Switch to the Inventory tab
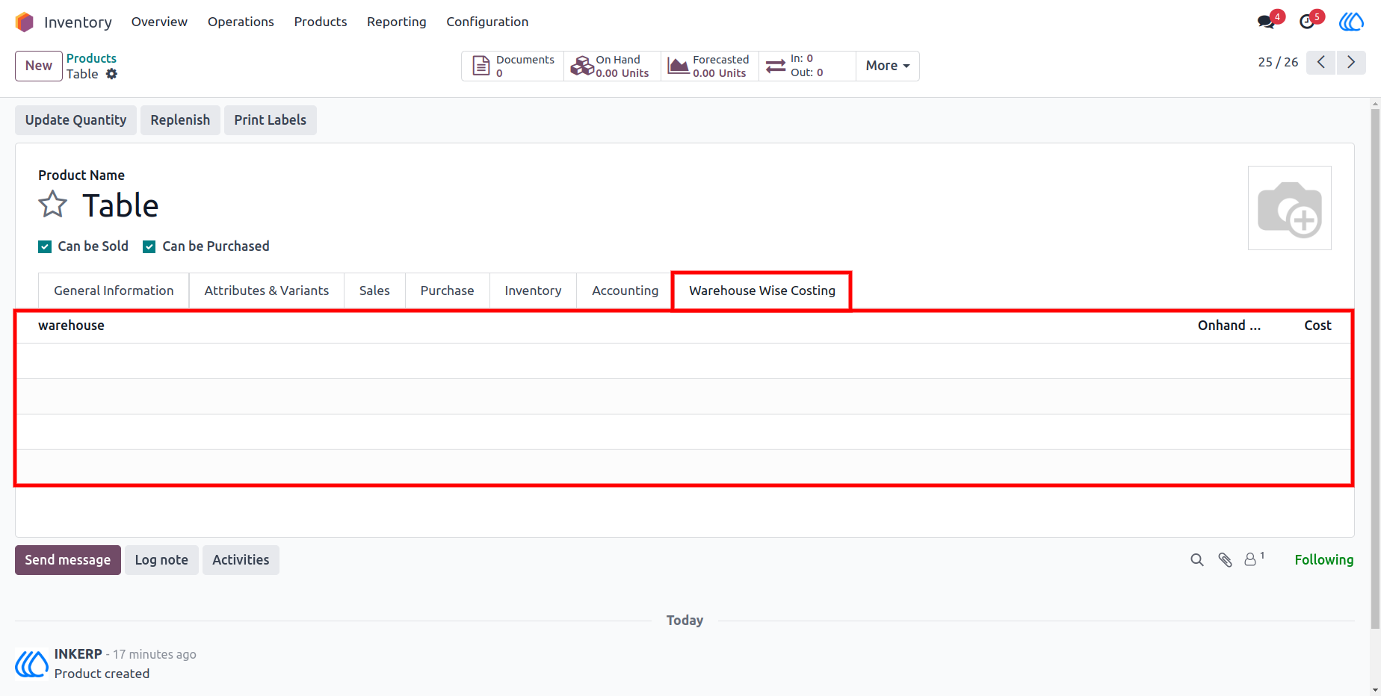The width and height of the screenshot is (1381, 696). pos(533,290)
